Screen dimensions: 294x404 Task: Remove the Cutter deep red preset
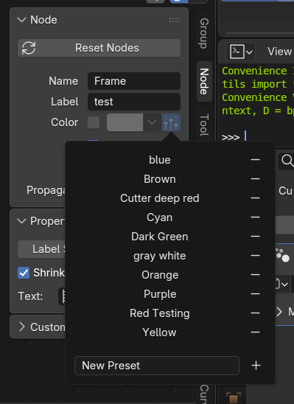pos(255,198)
